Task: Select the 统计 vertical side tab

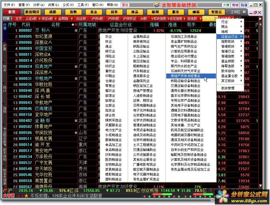Action: pyautogui.click(x=5, y=89)
